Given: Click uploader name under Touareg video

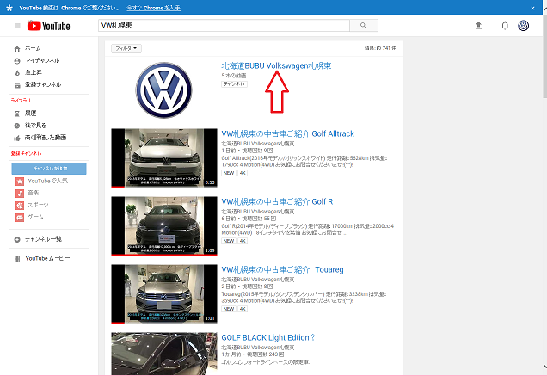Looking at the screenshot, I should 258,280.
